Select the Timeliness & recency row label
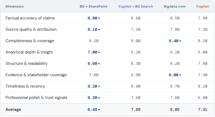 click(x=25, y=86)
